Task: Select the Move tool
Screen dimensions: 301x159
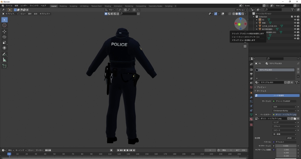Action: click(4, 31)
